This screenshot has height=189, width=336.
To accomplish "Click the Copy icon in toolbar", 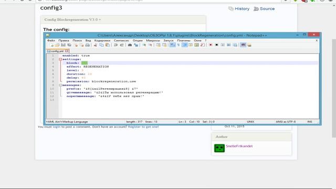I will pyautogui.click(x=101, y=45).
